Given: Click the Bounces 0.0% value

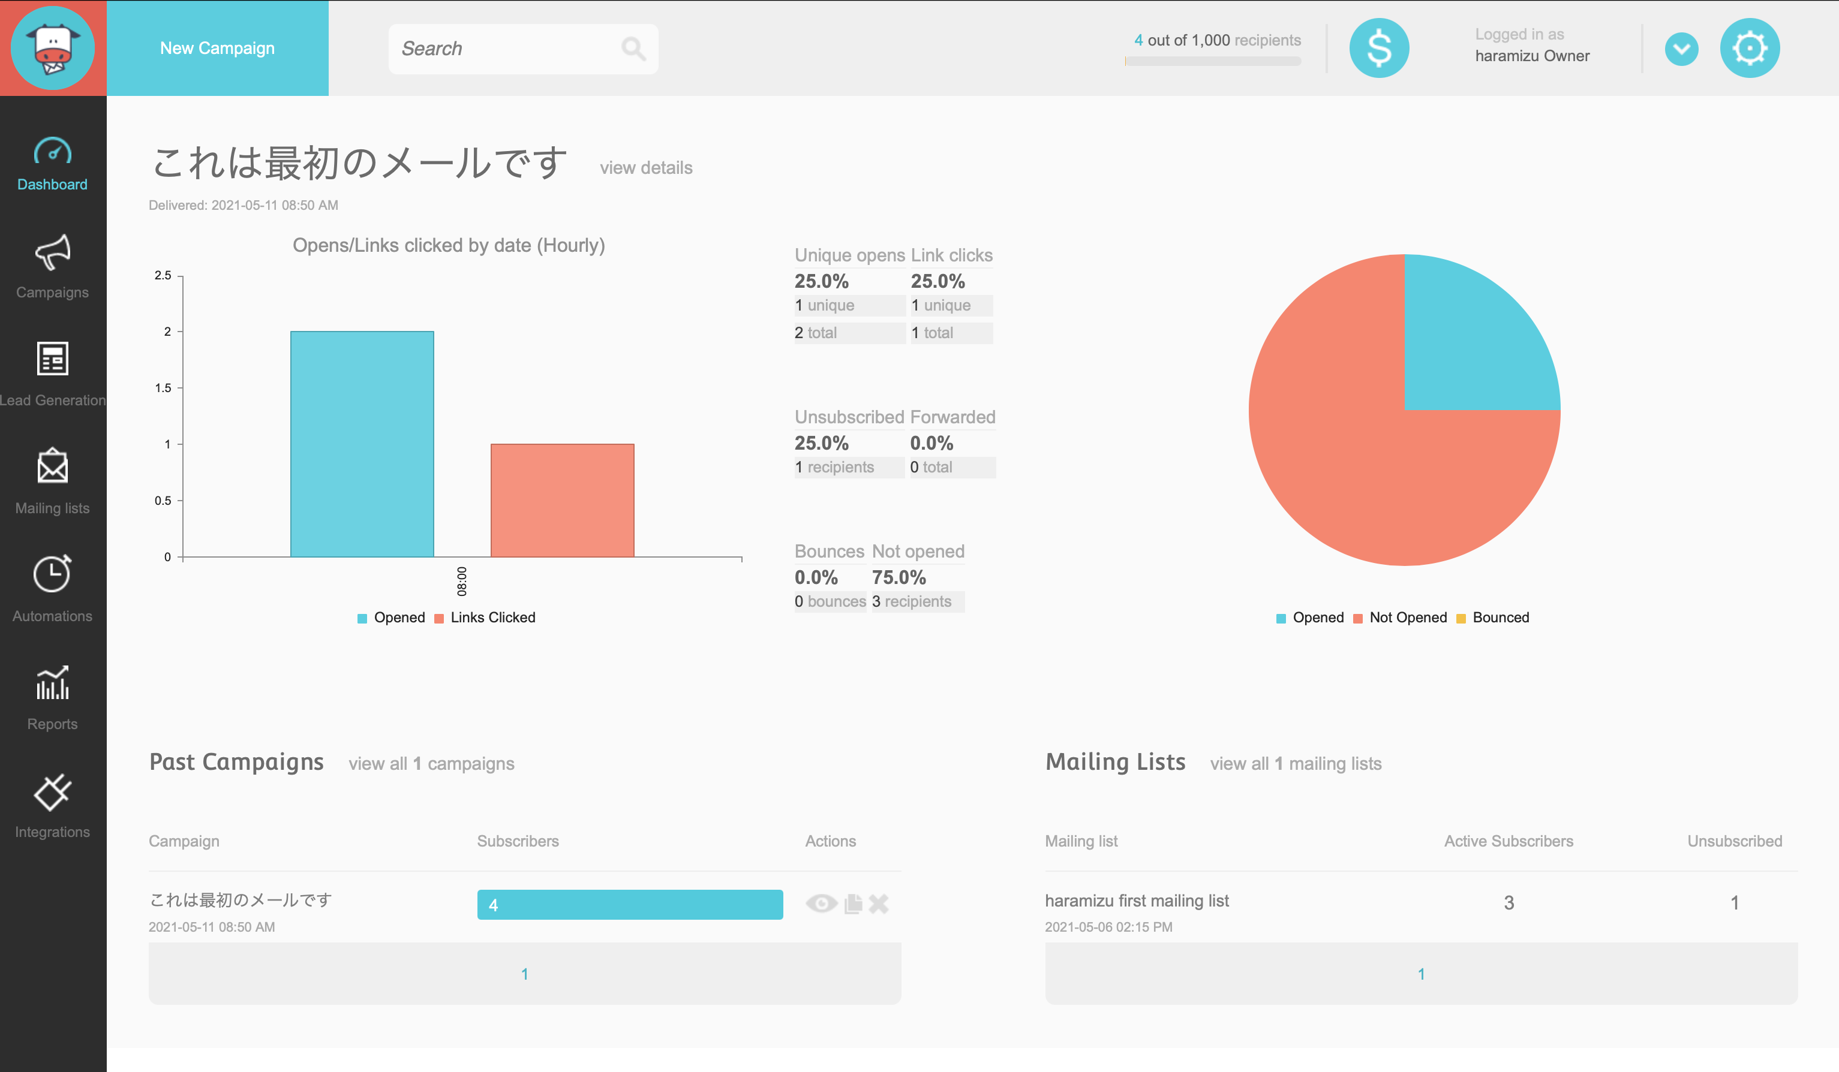Looking at the screenshot, I should tap(816, 577).
